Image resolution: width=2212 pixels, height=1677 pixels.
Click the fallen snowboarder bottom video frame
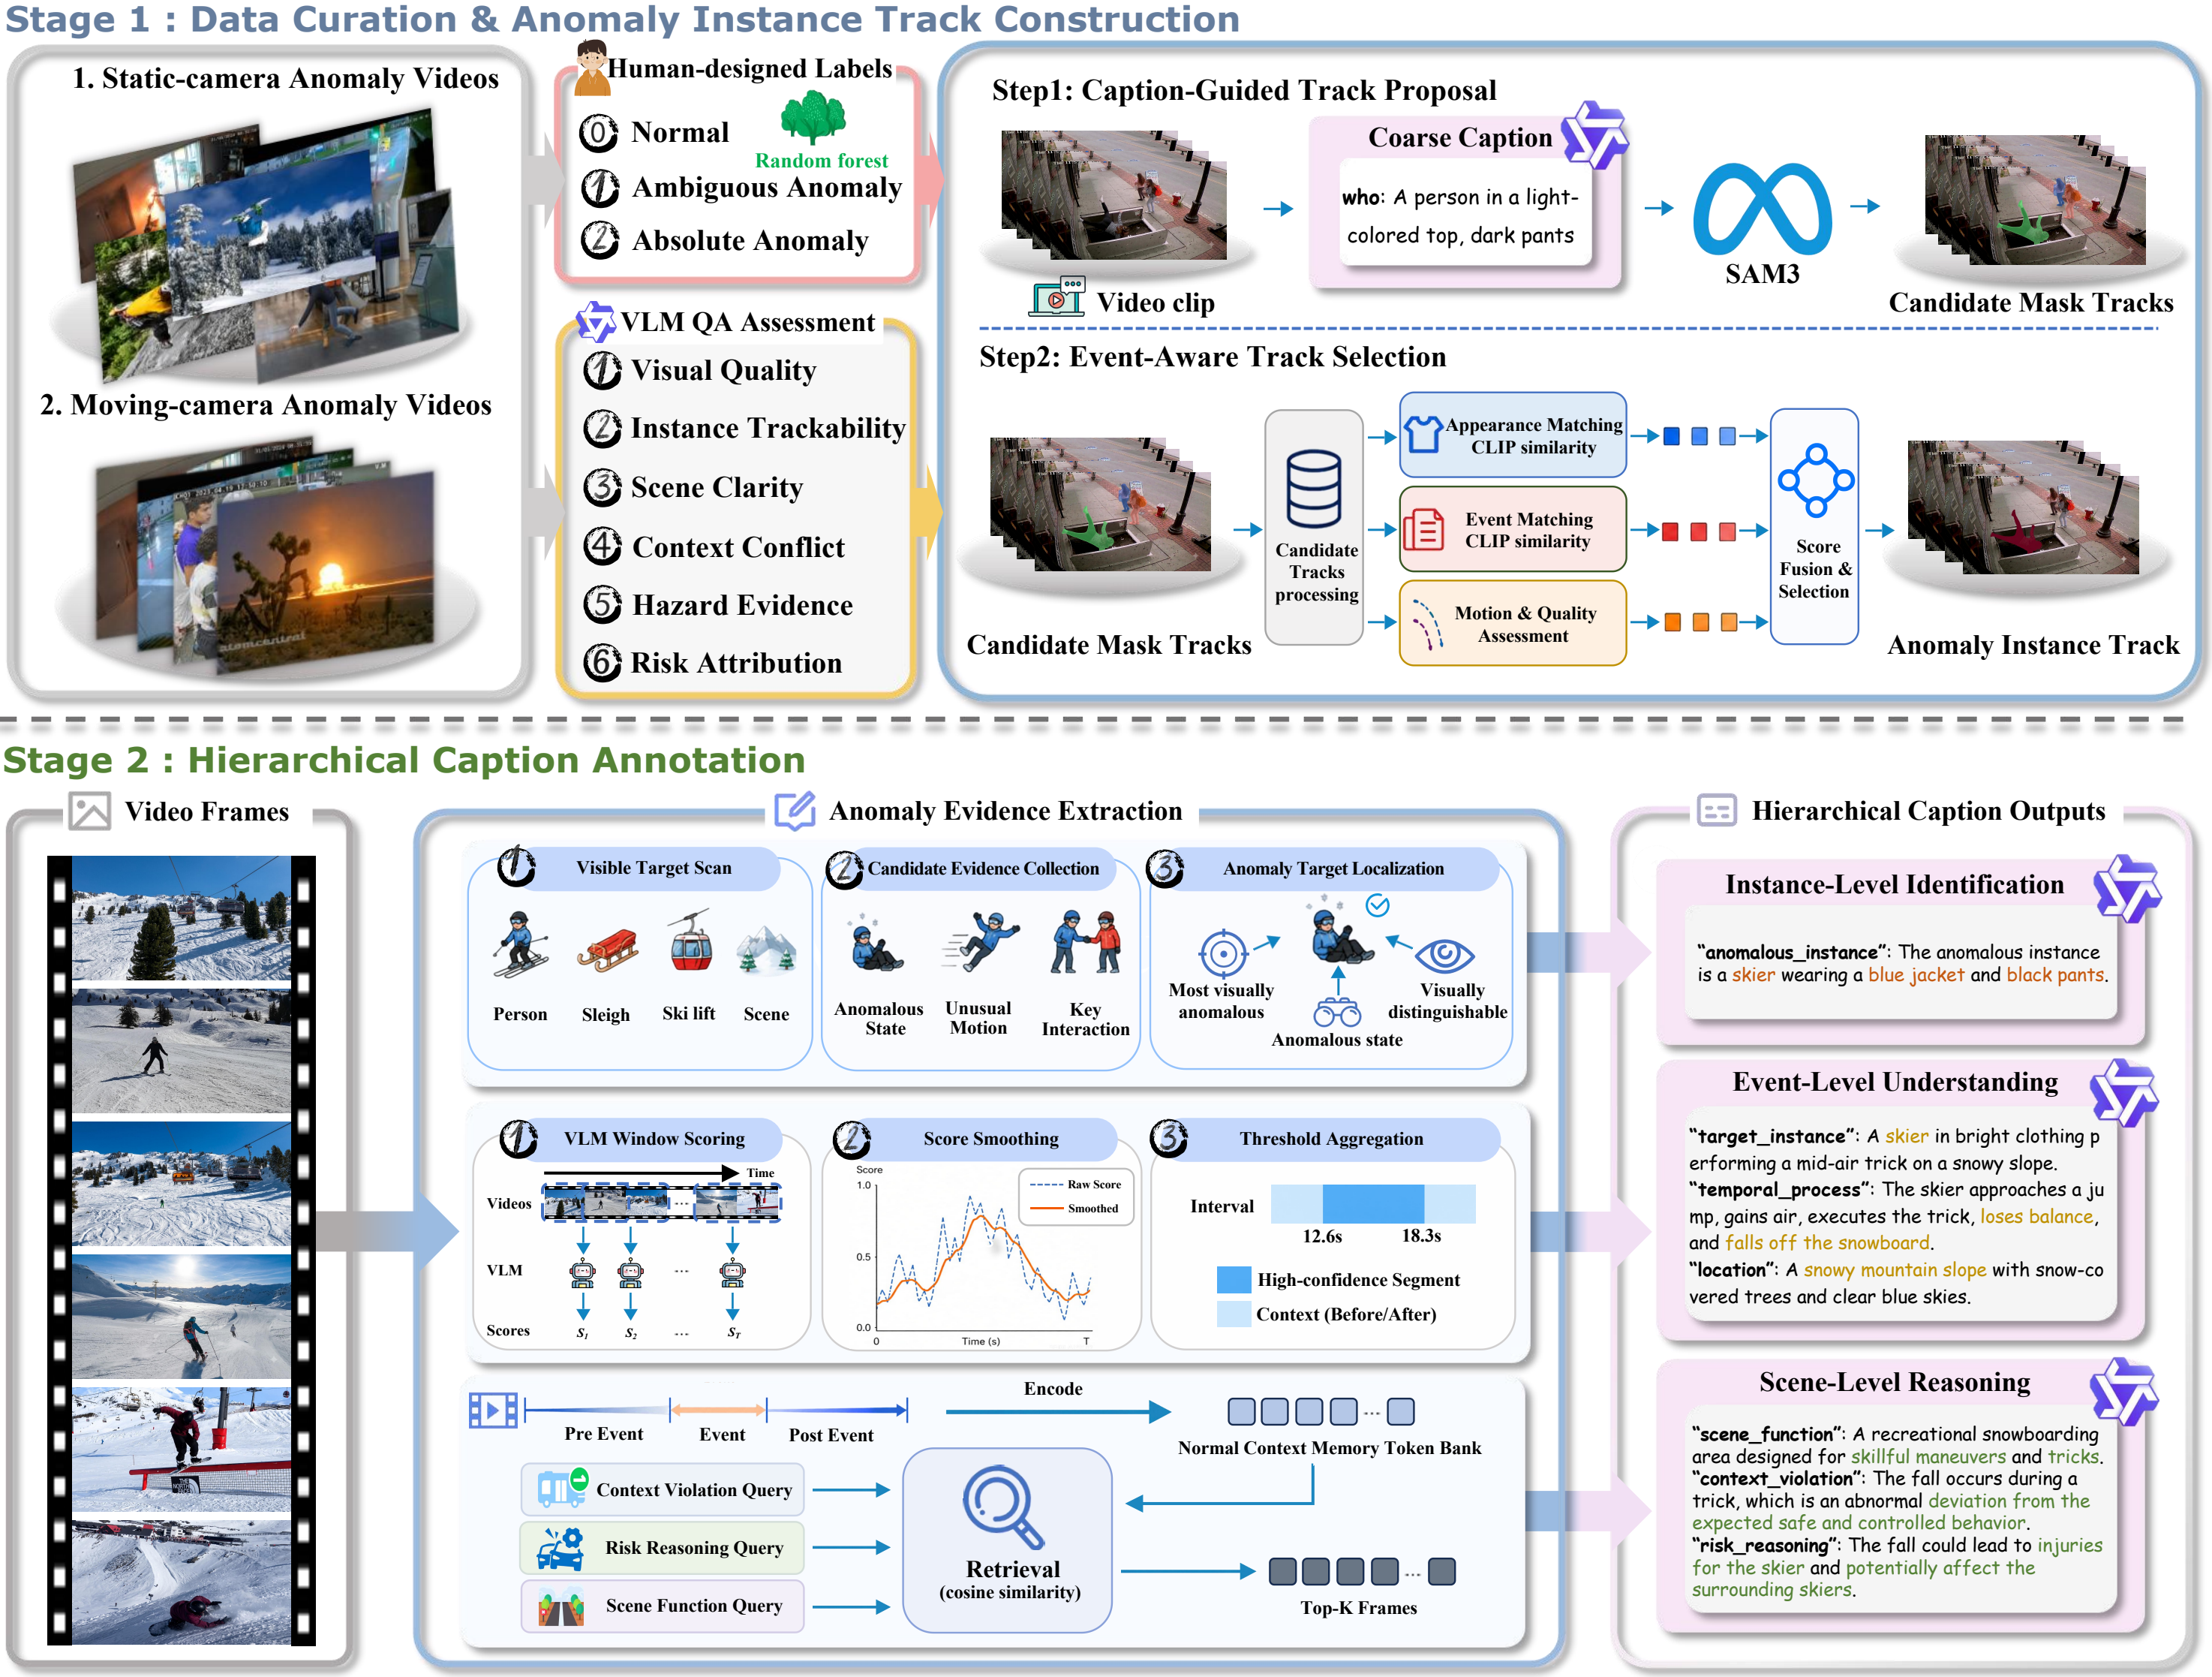(x=181, y=1582)
